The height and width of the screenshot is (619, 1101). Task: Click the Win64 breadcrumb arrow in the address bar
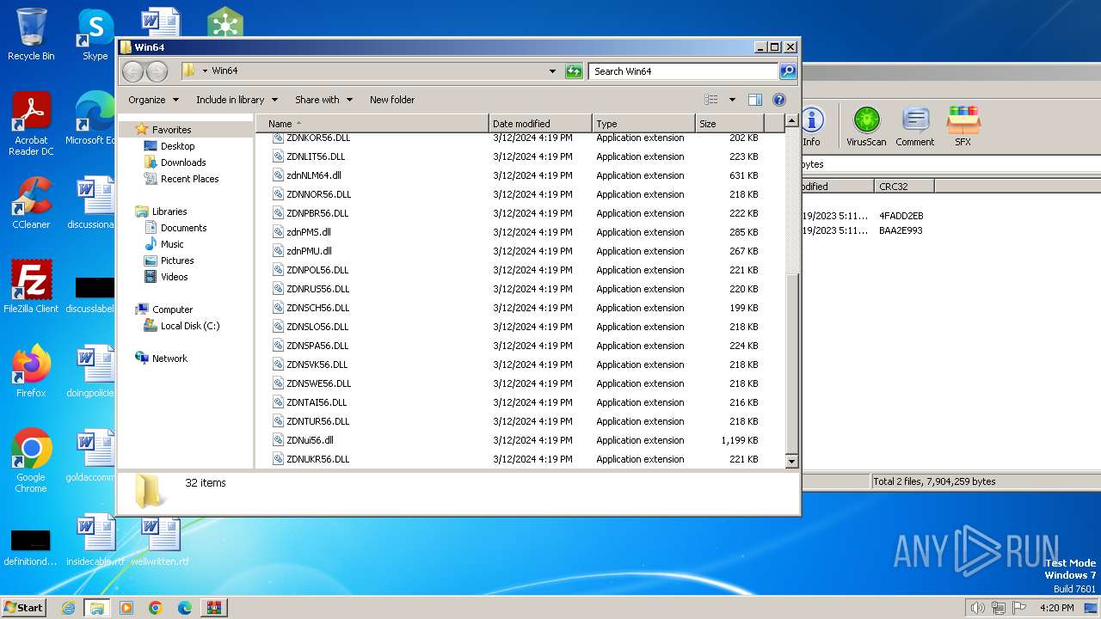pos(205,71)
